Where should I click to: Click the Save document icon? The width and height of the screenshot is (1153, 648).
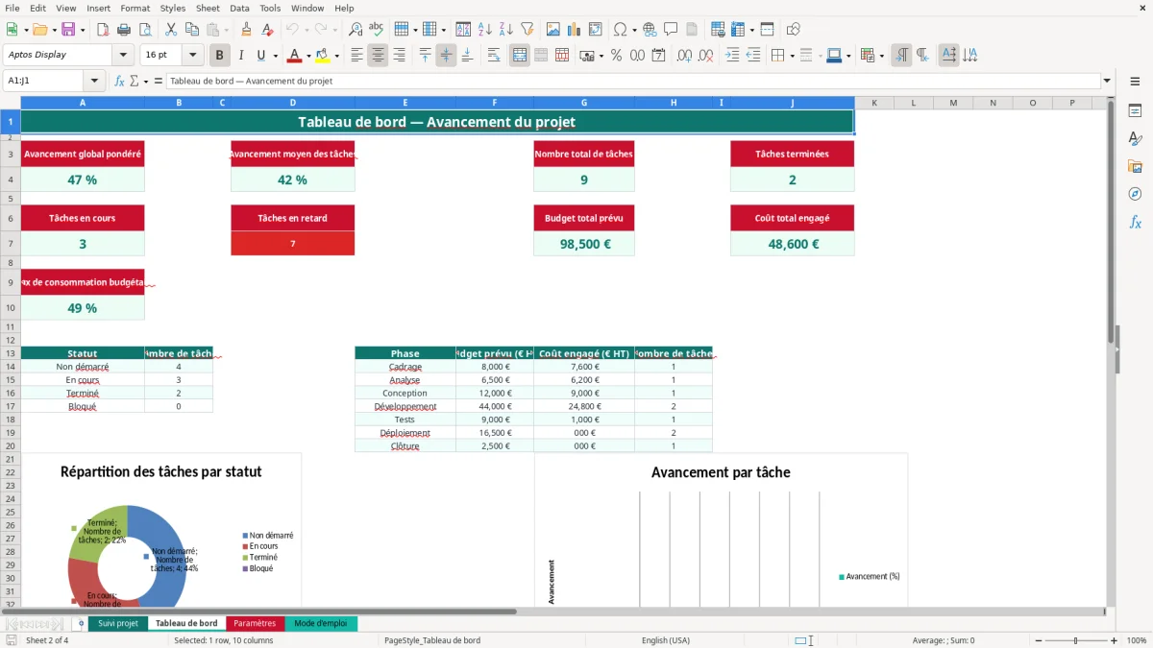coord(68,30)
